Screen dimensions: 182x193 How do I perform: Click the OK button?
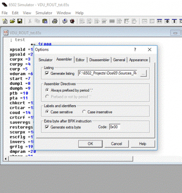[90, 144]
